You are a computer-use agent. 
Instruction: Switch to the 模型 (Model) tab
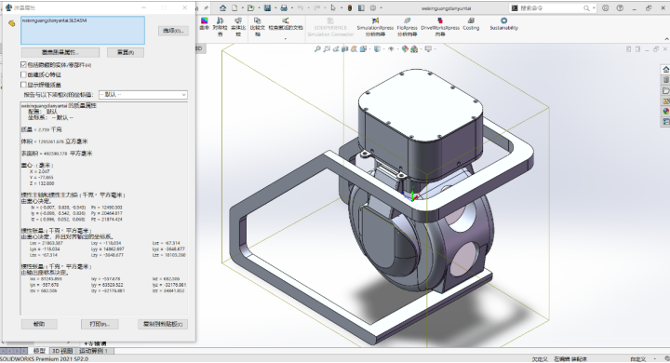39,351
